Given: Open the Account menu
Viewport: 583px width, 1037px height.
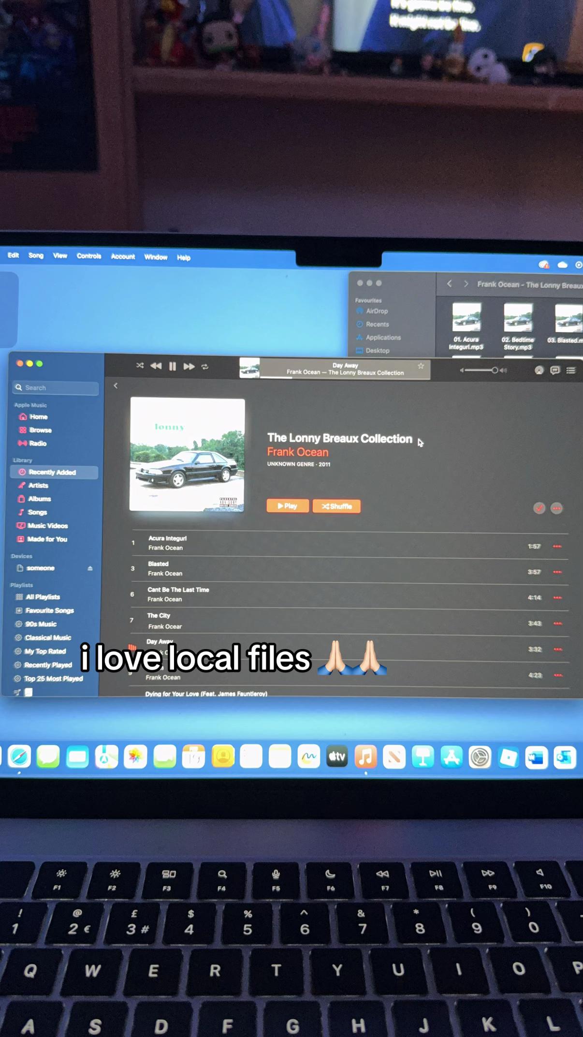Looking at the screenshot, I should (x=123, y=256).
